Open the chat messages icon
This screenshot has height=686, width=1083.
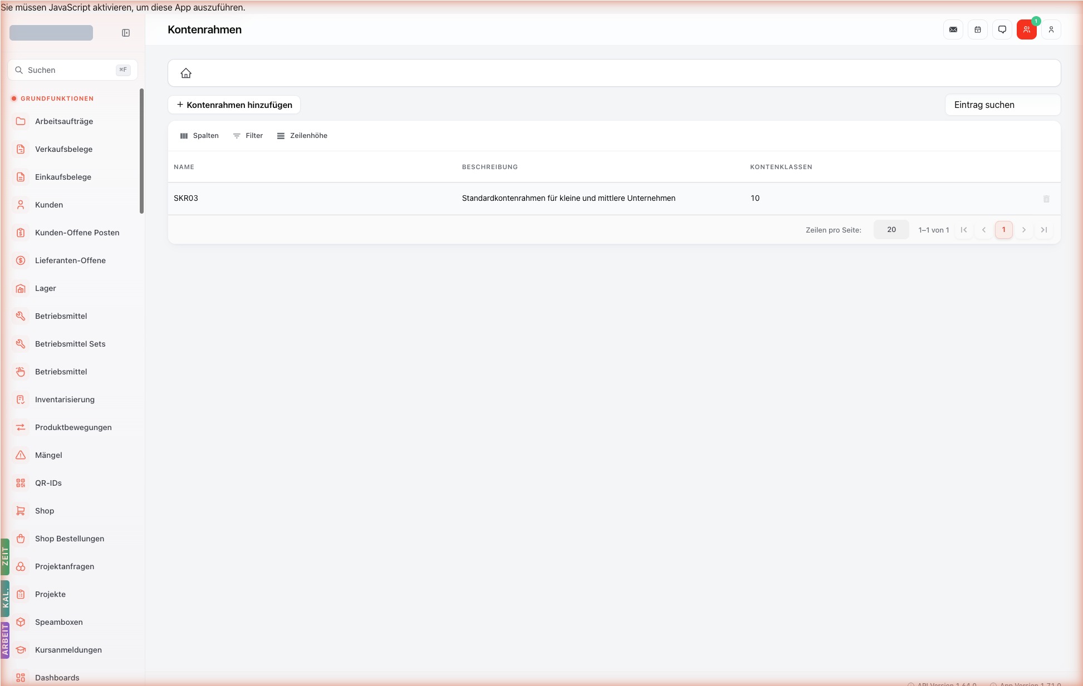click(1002, 29)
